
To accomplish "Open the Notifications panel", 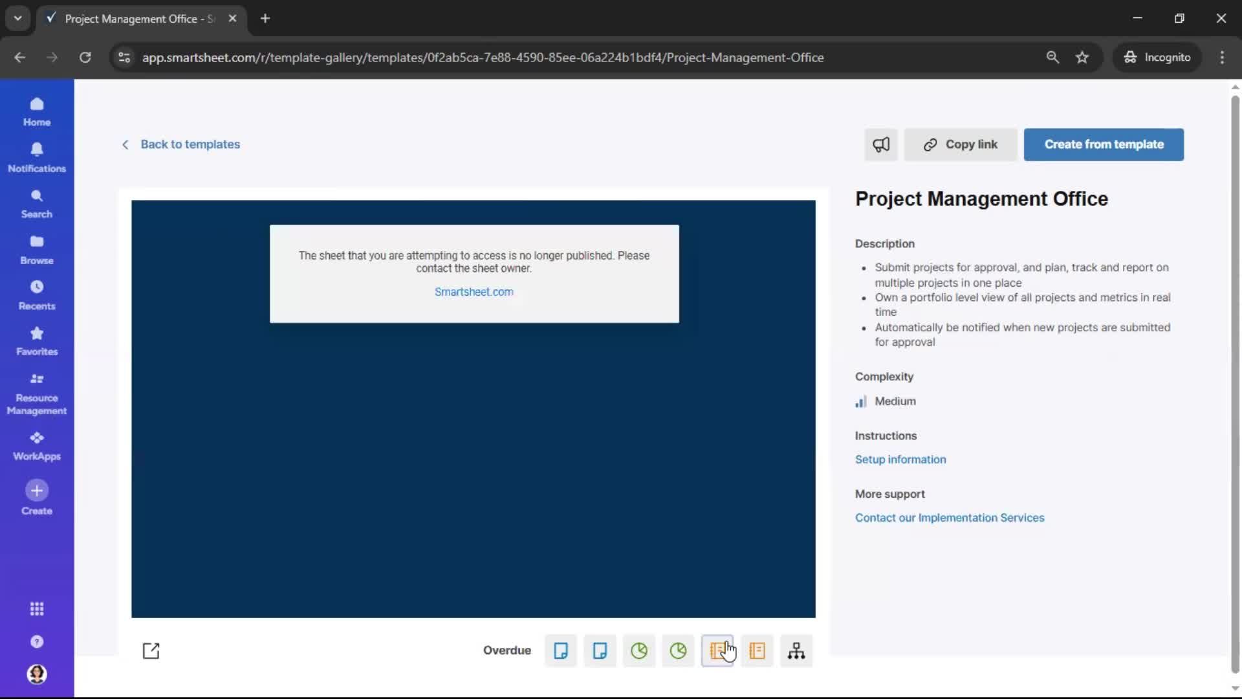I will point(36,157).
